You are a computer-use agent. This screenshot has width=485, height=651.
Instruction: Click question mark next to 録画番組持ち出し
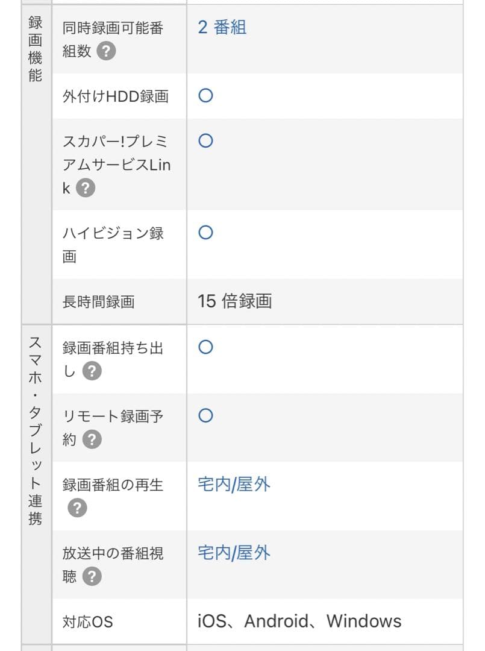[91, 371]
